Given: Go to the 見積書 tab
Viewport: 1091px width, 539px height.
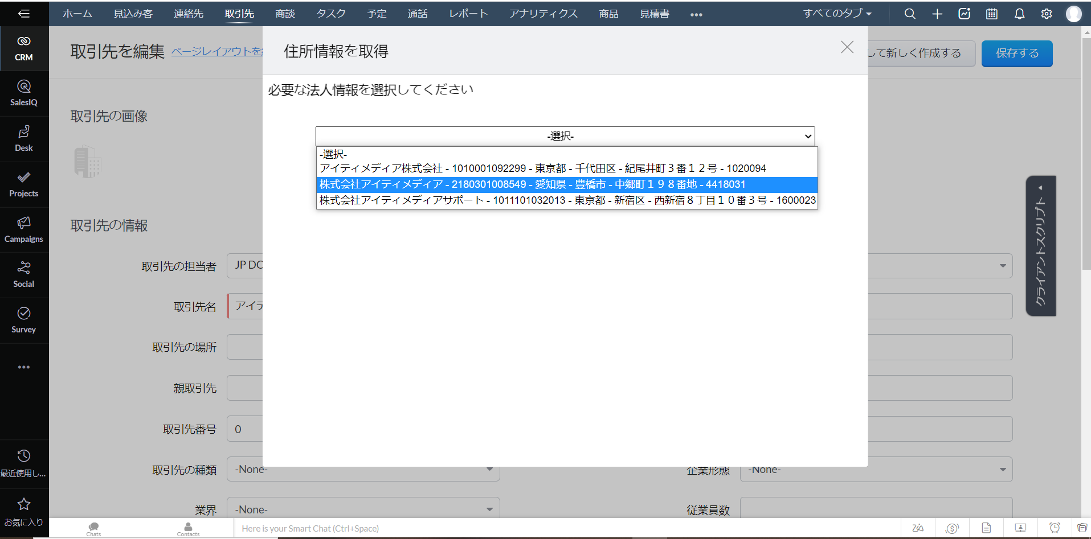Looking at the screenshot, I should click(x=655, y=14).
